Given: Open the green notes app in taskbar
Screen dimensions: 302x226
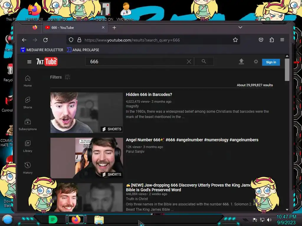Looking at the screenshot, I should tap(53, 220).
